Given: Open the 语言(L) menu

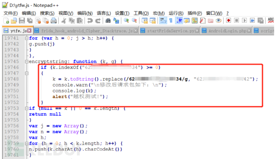Looking at the screenshot, I should coord(104,13).
